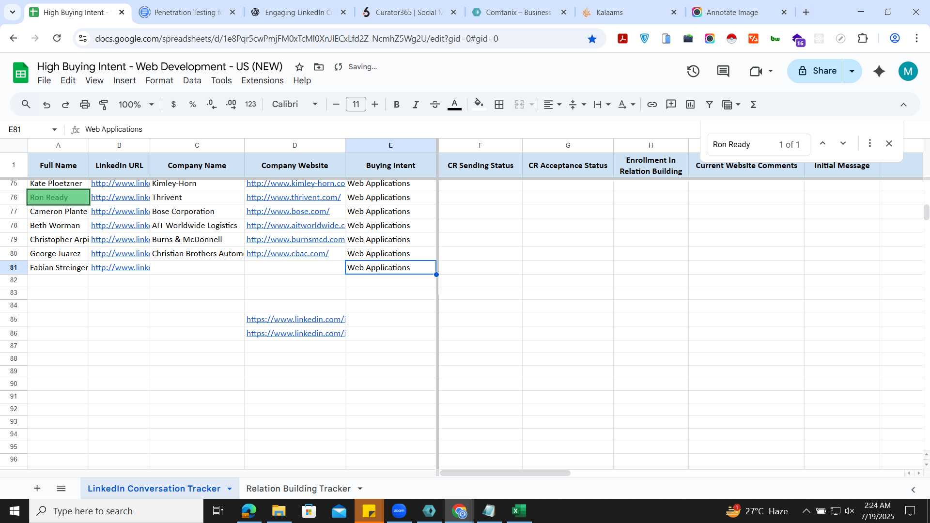The height and width of the screenshot is (523, 930).
Task: Open the text color picker
Action: (x=454, y=105)
